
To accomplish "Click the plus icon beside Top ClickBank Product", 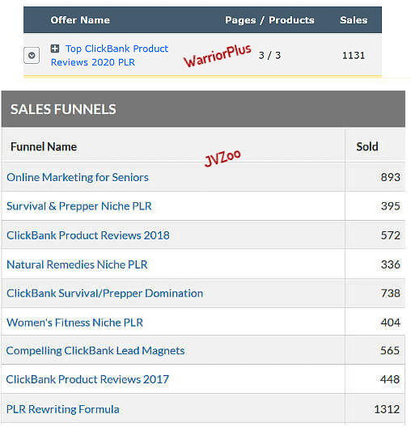I will pos(55,49).
